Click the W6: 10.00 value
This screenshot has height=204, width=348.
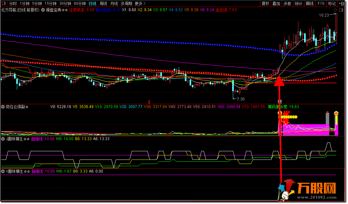[x=64, y=139]
